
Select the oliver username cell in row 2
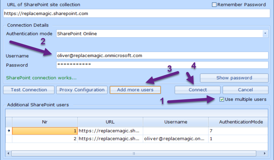(175, 139)
